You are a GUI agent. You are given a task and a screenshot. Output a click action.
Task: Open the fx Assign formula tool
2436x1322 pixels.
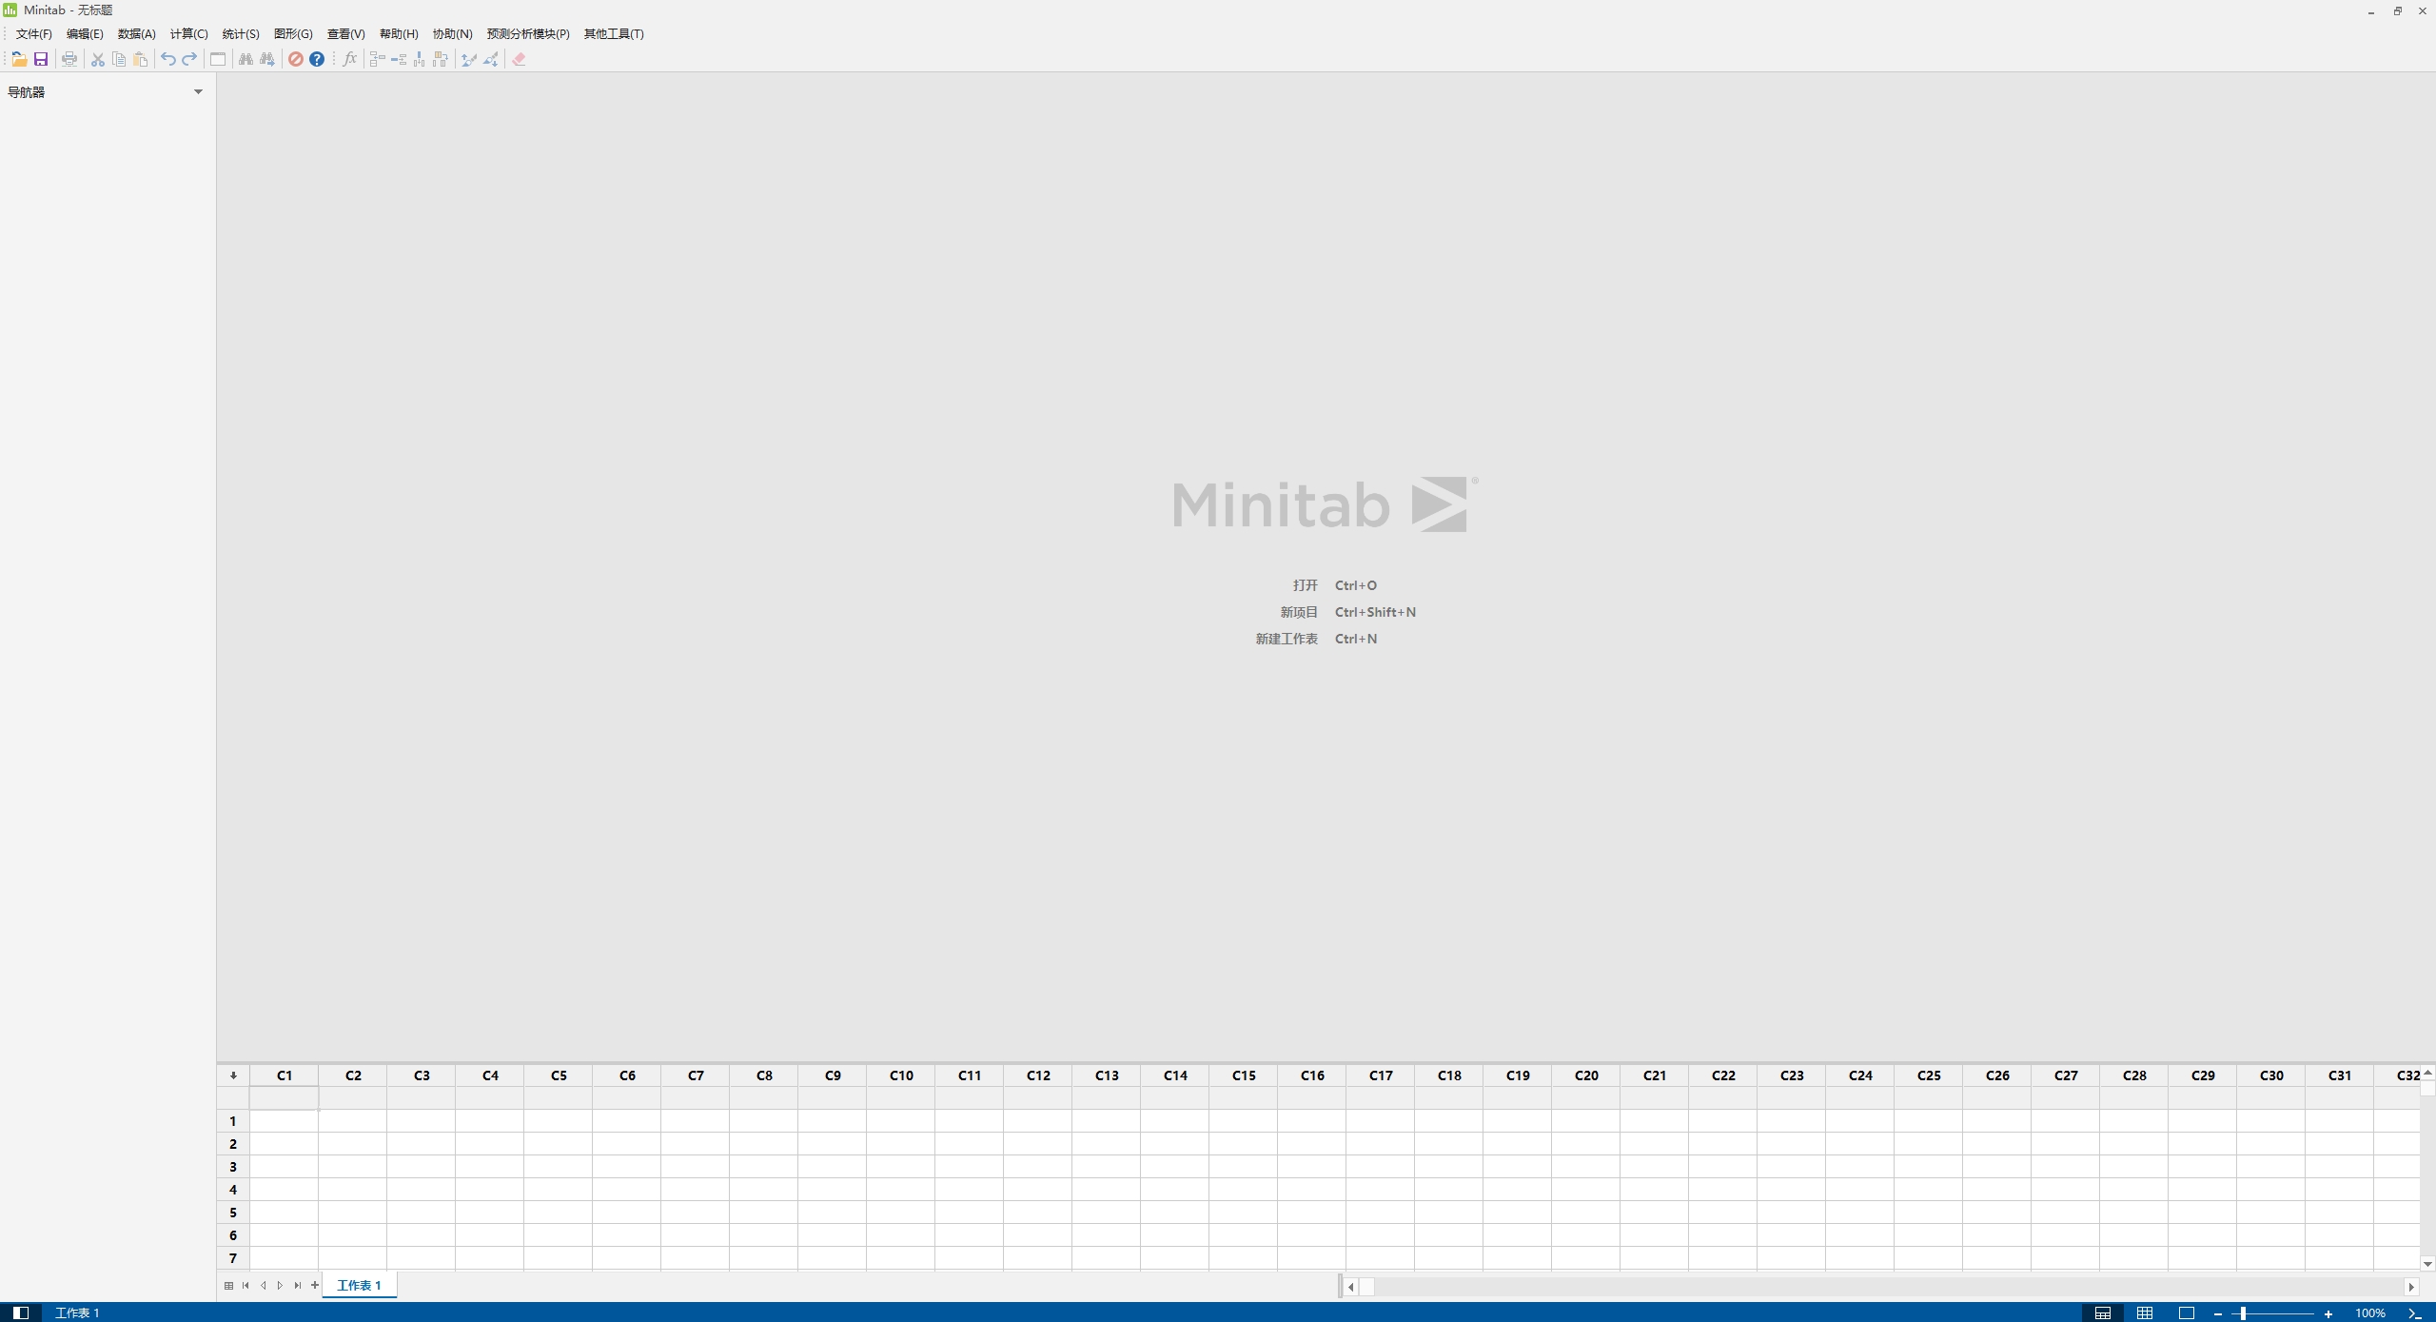tap(350, 59)
